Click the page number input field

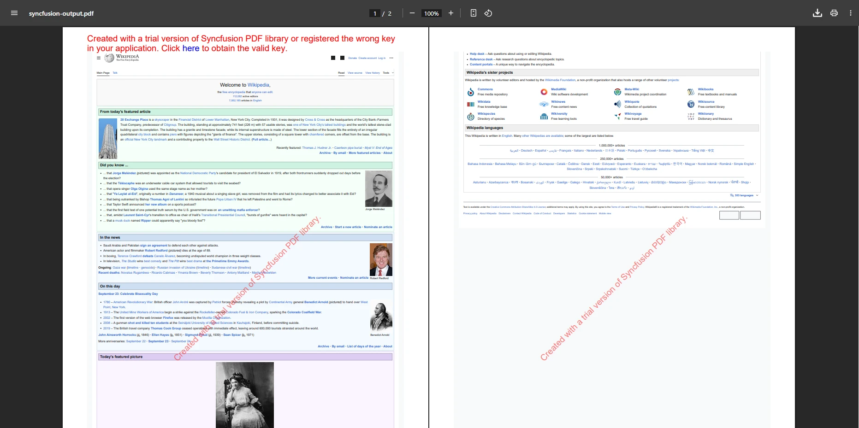click(x=375, y=13)
